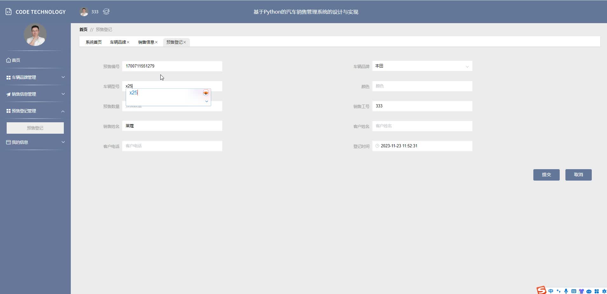Image resolution: width=607 pixels, height=294 pixels.
Task: Click the 销售工号 input field
Action: pos(422,106)
